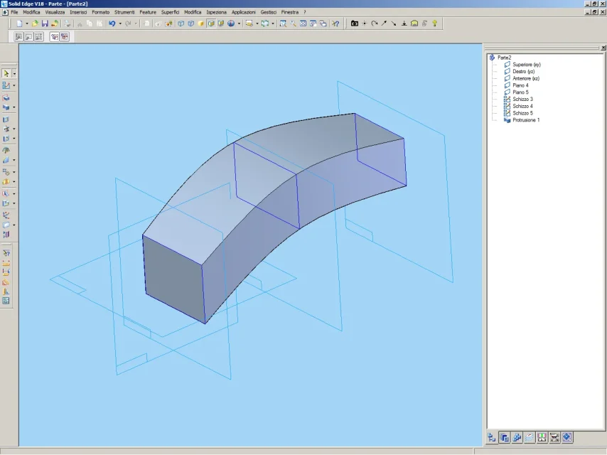Open the Select tool flyout arrow

(14, 73)
